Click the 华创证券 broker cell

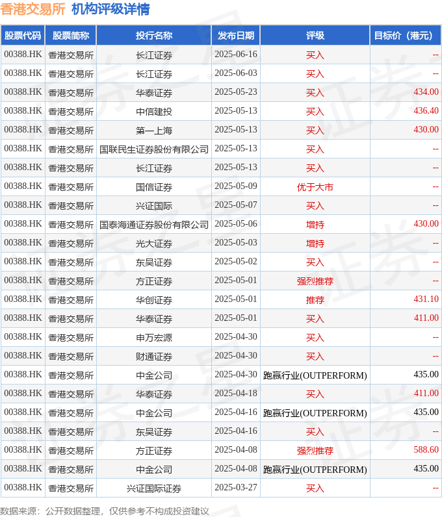click(x=154, y=299)
